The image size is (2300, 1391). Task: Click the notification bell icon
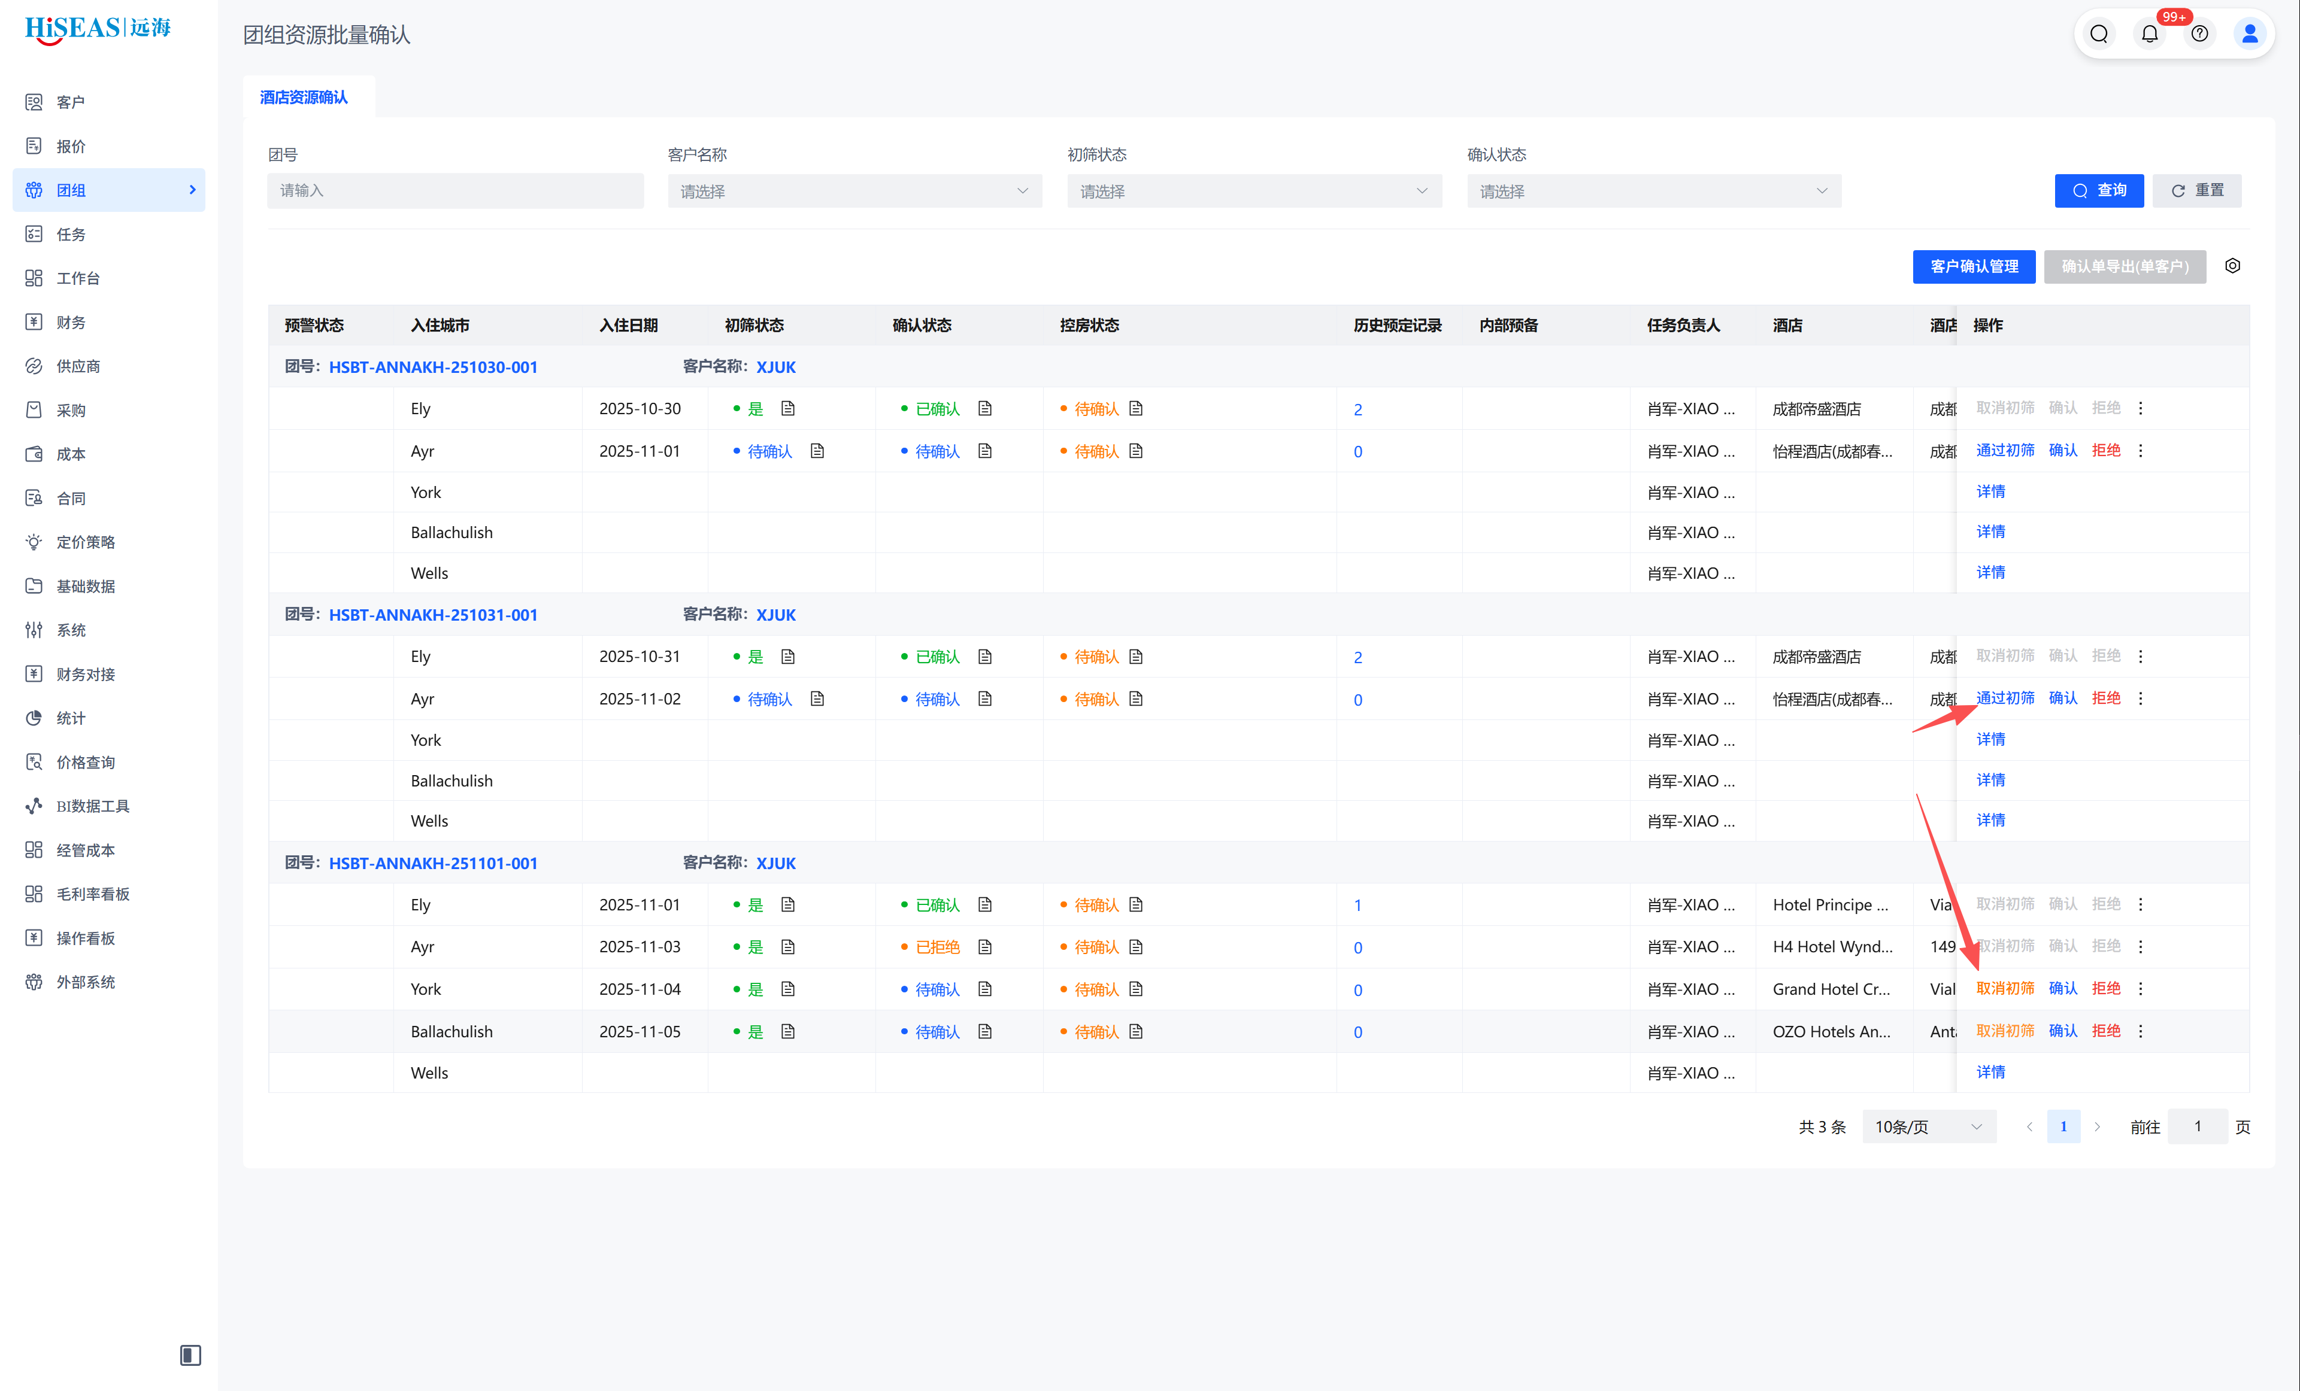tap(2149, 35)
